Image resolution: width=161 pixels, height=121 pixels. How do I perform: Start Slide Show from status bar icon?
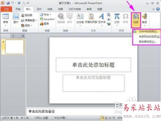click(114, 118)
